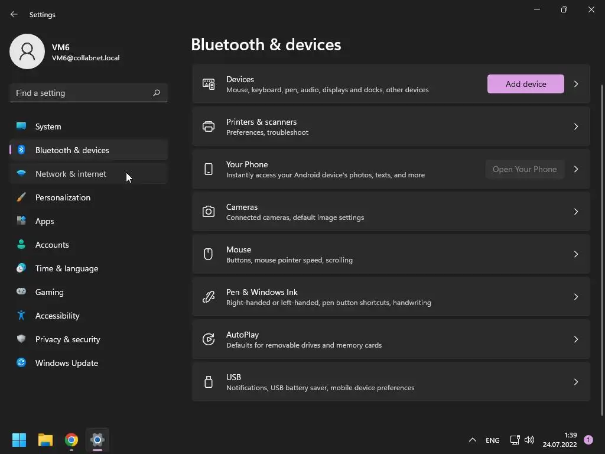Click the Open Your Phone button

pos(525,169)
